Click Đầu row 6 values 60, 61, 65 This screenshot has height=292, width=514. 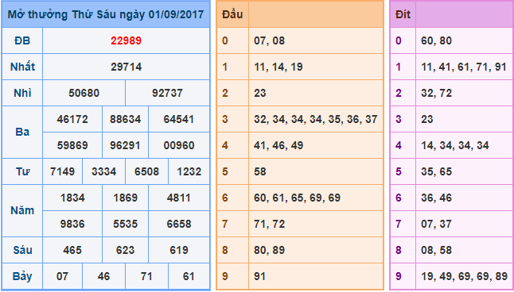coord(297,198)
